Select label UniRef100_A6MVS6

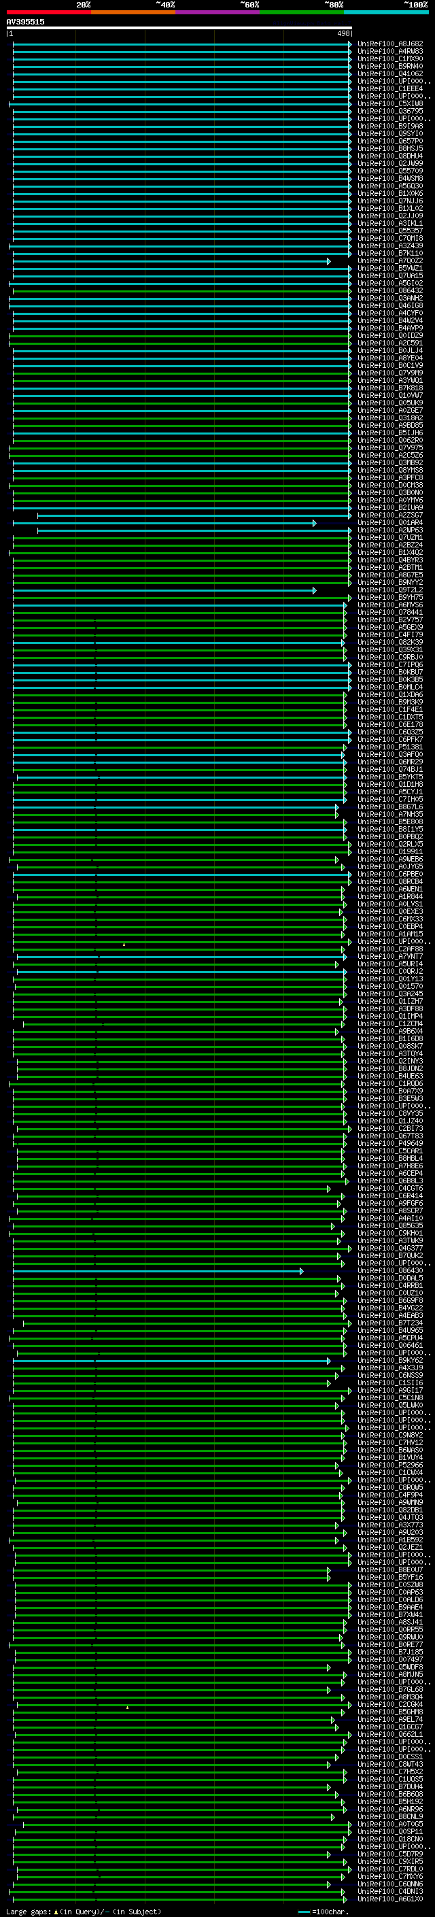click(390, 605)
